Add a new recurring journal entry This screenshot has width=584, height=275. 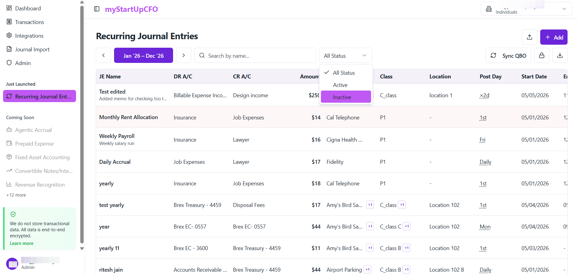tap(554, 37)
